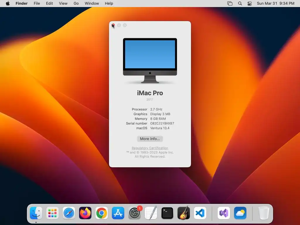
Task: Open the Help menu
Action: pos(109,4)
